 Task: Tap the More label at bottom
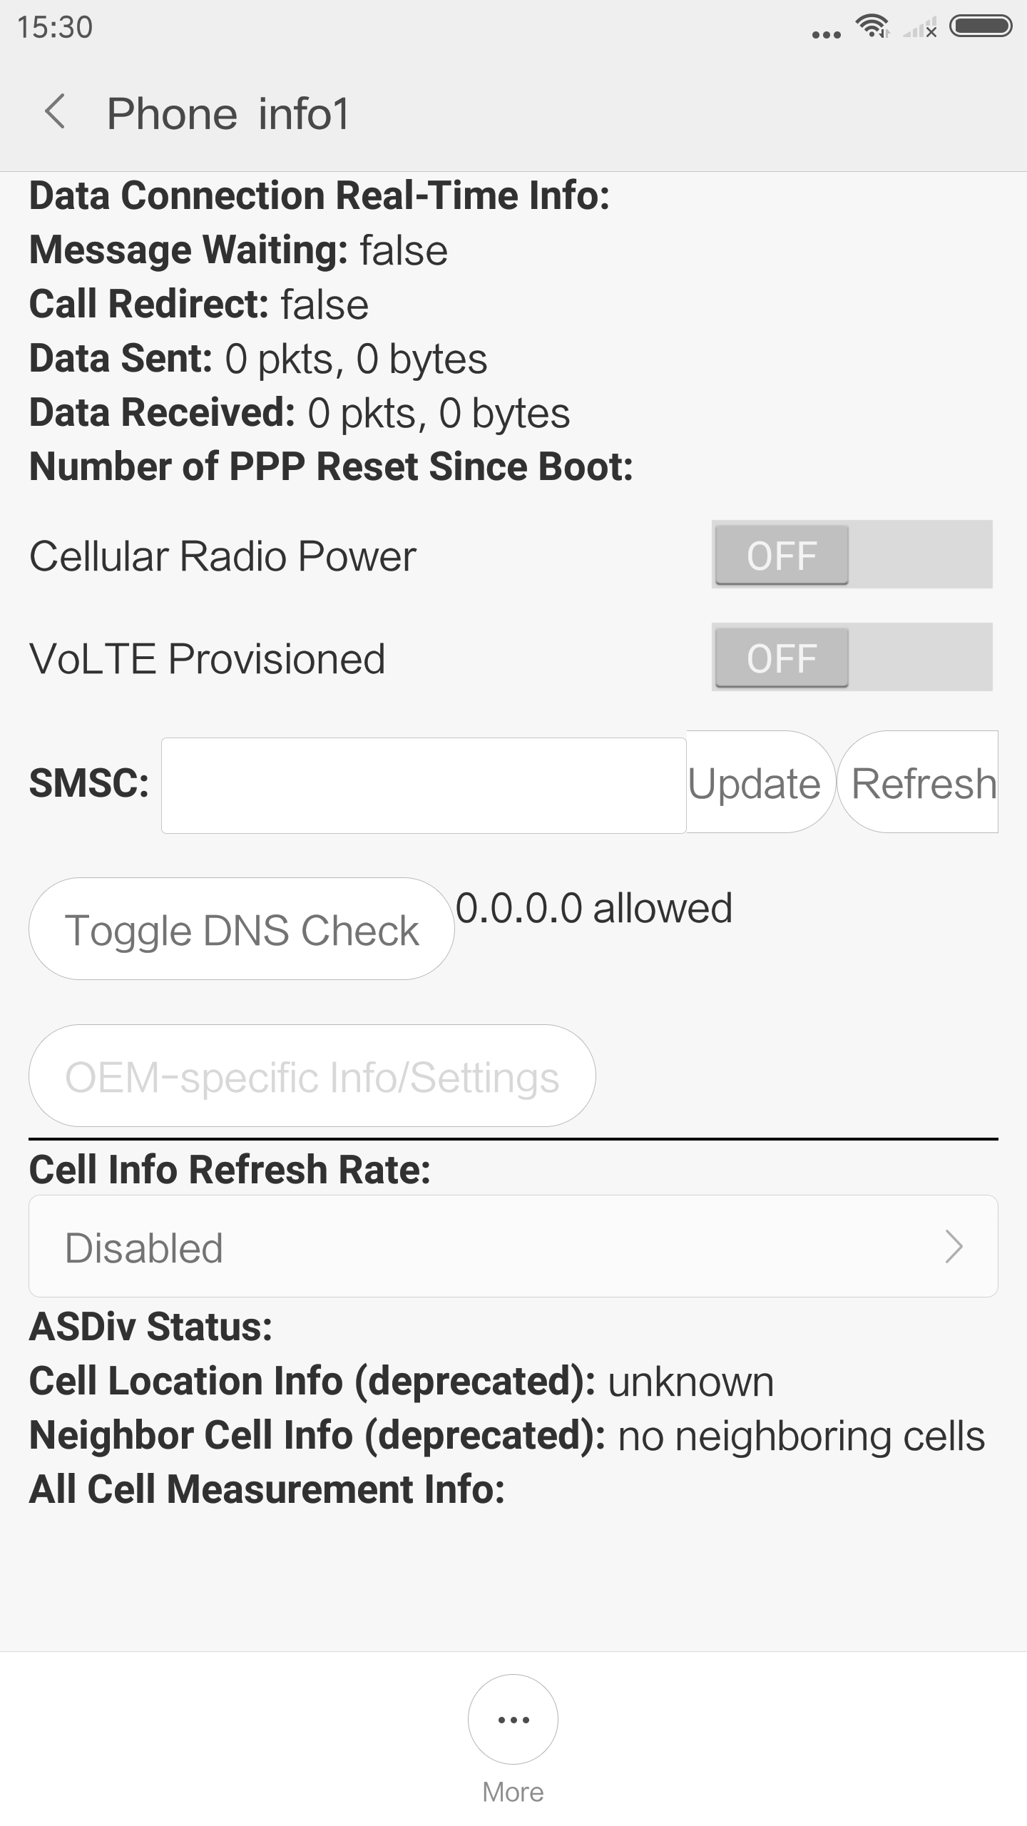(x=513, y=1792)
